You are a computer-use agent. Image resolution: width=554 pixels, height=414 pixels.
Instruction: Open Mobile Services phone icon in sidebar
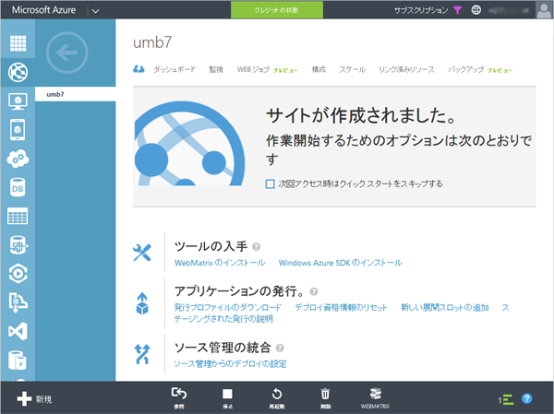pos(18,130)
